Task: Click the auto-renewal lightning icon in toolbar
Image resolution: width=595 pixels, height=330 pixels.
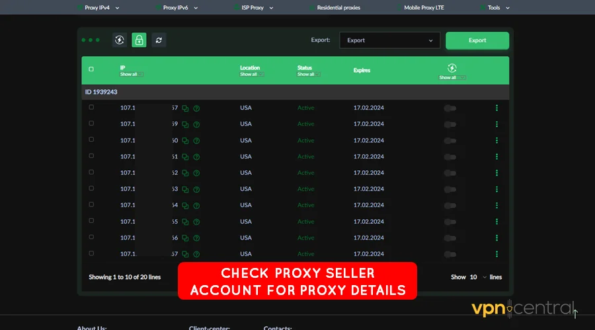Action: (120, 40)
